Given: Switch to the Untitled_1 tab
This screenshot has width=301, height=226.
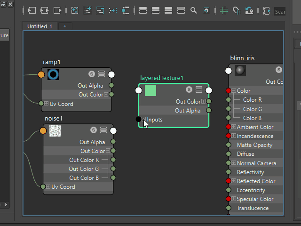Looking at the screenshot, I should click(x=40, y=26).
